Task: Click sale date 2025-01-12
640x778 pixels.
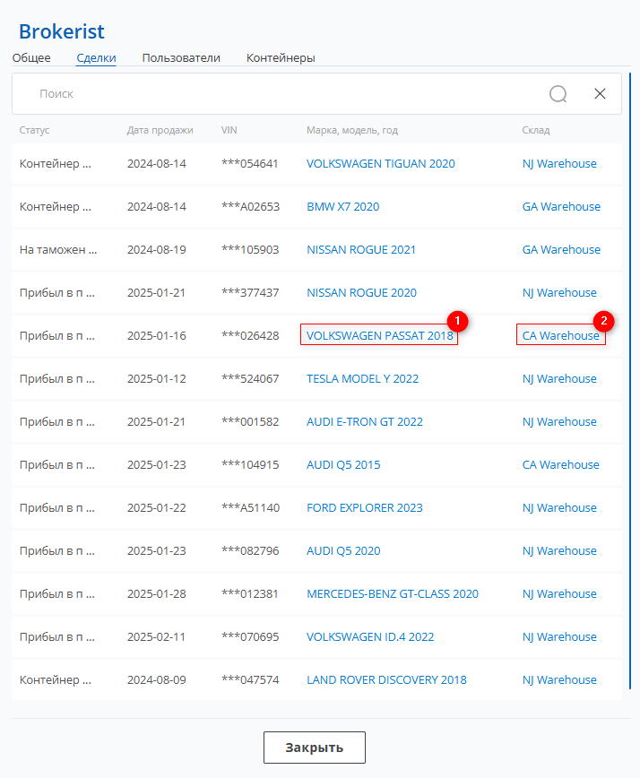Action: (x=156, y=379)
